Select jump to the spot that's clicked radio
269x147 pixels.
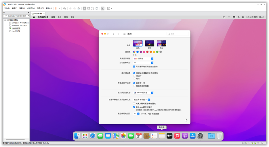134,86
